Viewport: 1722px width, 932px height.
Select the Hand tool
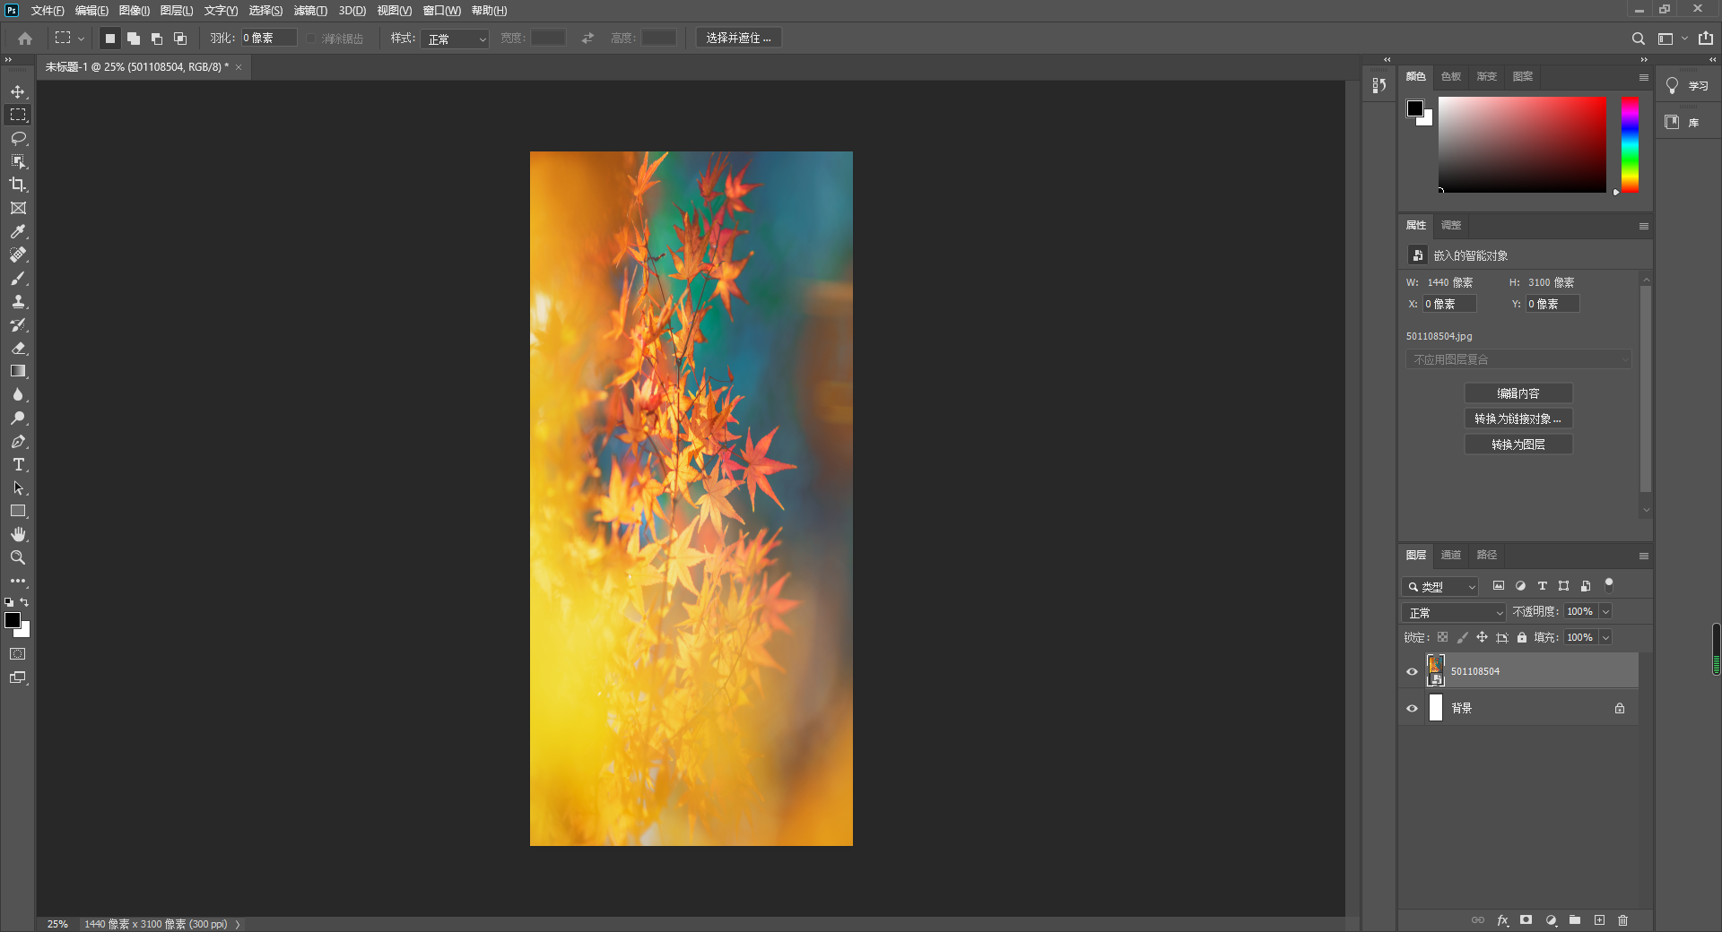[18, 534]
